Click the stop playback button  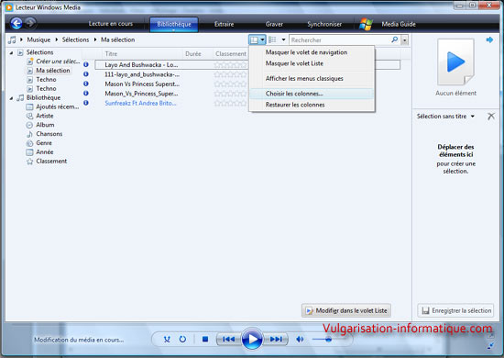click(x=205, y=339)
